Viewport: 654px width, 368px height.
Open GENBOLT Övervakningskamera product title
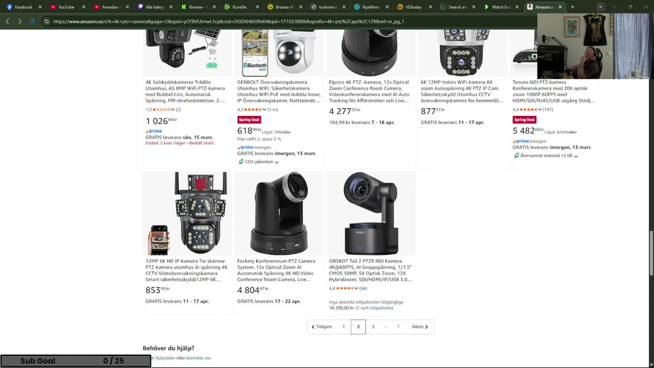tap(279, 91)
